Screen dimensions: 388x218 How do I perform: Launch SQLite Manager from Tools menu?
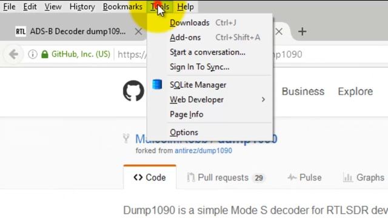(210, 85)
